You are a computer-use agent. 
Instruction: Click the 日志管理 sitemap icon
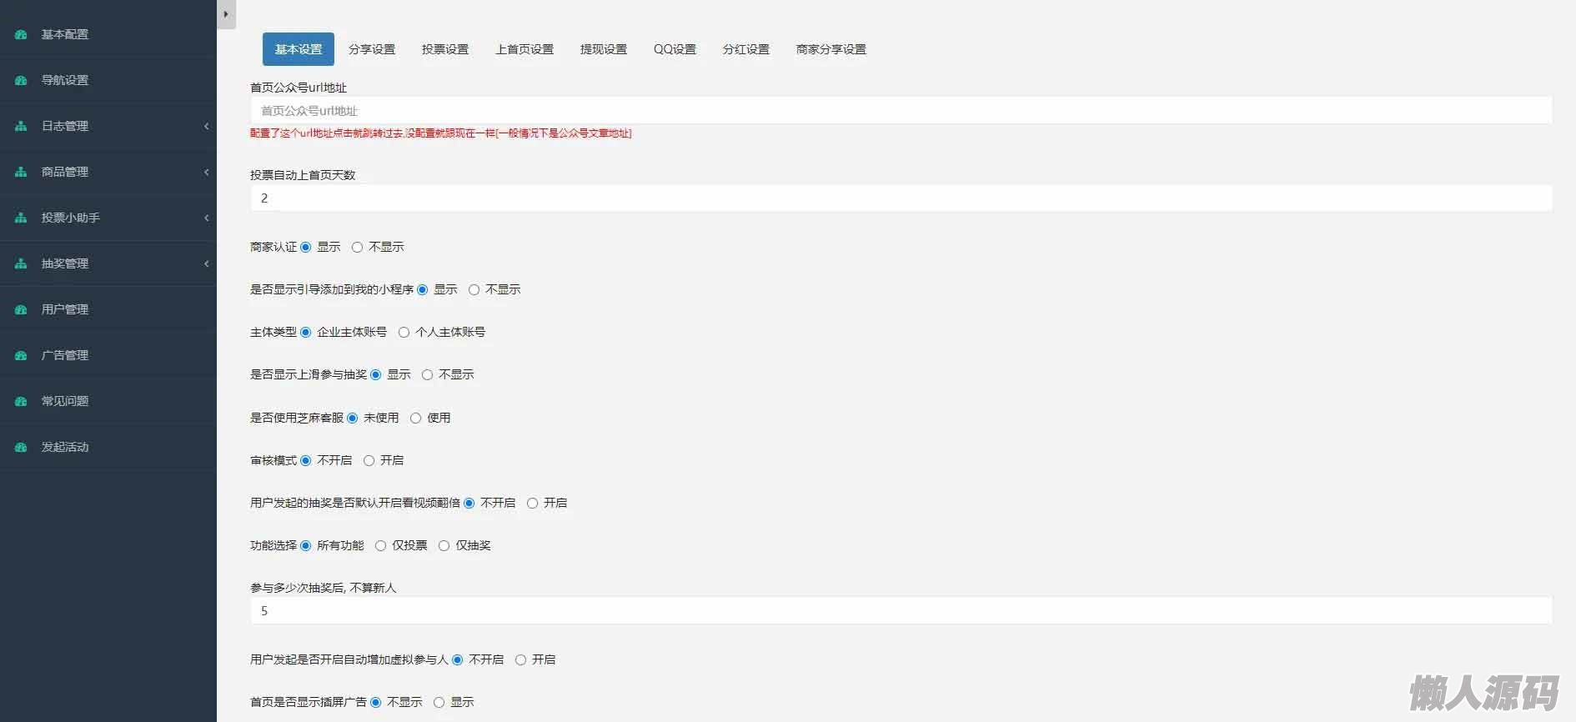(21, 126)
